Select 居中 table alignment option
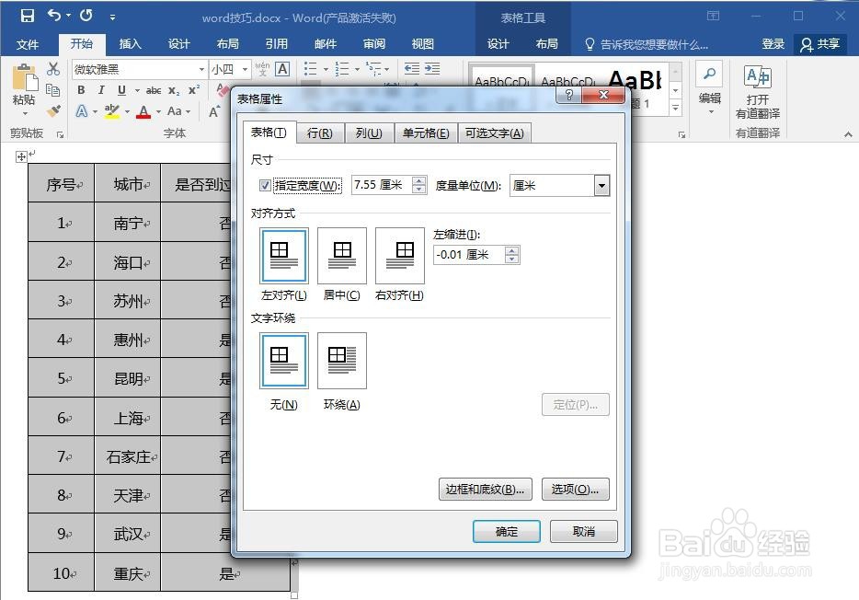The height and width of the screenshot is (600, 859). (340, 255)
